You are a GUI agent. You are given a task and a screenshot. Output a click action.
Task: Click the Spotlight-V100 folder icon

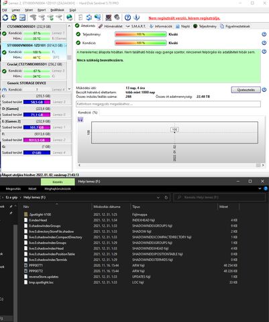(x=25, y=215)
